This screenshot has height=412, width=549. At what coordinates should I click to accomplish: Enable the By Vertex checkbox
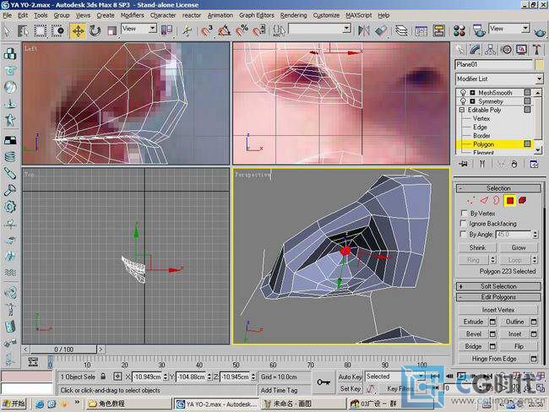[x=464, y=213]
